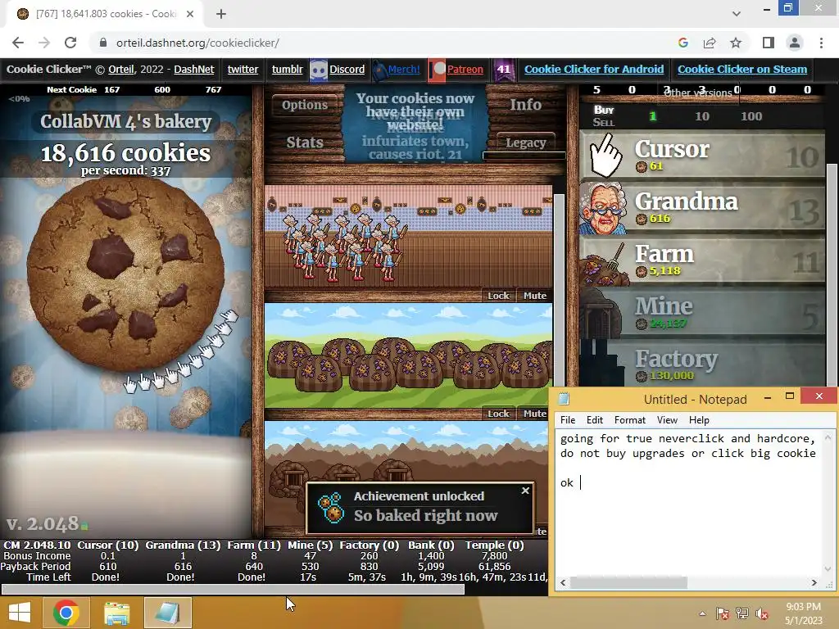The height and width of the screenshot is (629, 839).
Task: Open Notepad from the taskbar
Action: tap(167, 613)
